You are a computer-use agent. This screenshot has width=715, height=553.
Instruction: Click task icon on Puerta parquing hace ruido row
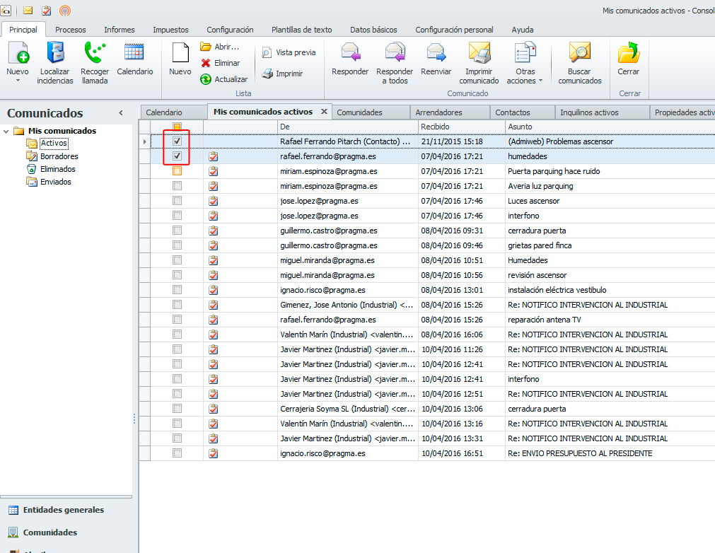click(213, 171)
